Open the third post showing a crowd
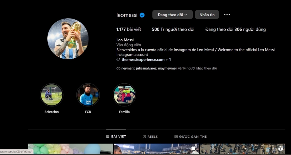The width and height of the screenshot is (291, 155). coord(242,149)
